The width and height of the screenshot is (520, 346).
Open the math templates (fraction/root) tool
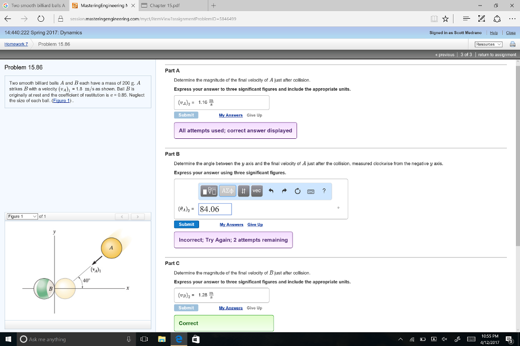pos(209,191)
